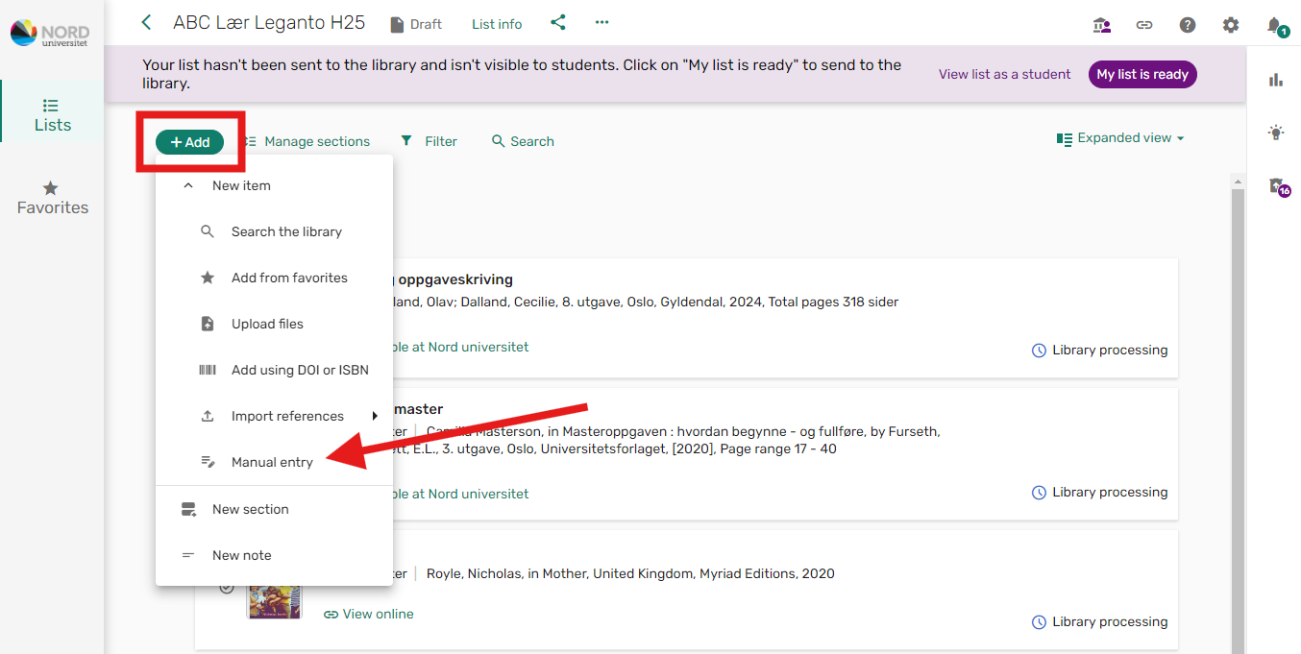Open the Expanded view dropdown
This screenshot has height=654, width=1301.
click(x=1120, y=138)
